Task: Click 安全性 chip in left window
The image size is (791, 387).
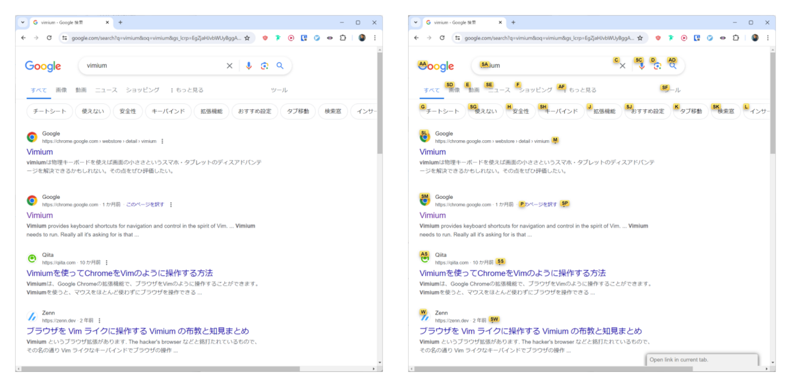Action: (128, 111)
